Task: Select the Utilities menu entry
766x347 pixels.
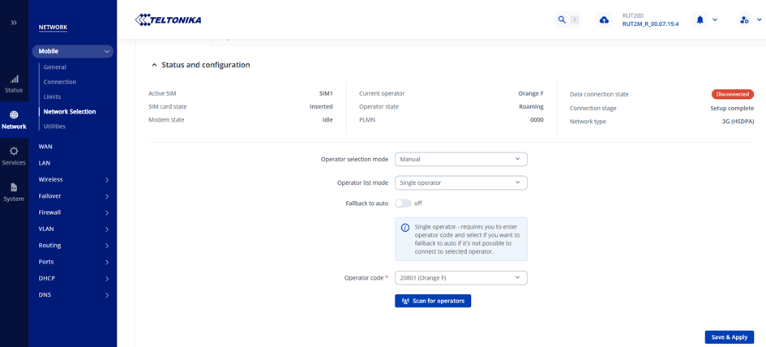Action: [x=54, y=126]
